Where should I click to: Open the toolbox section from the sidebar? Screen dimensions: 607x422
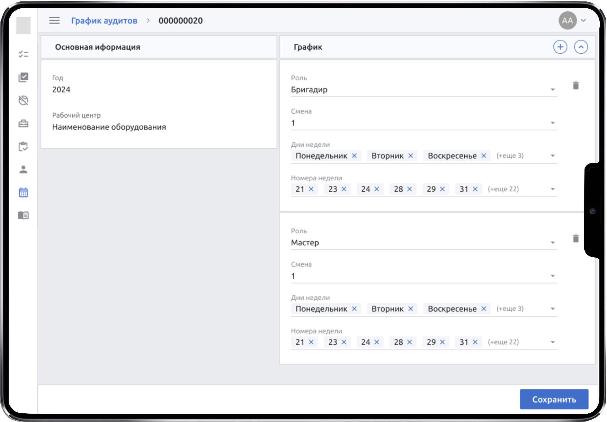[x=23, y=123]
